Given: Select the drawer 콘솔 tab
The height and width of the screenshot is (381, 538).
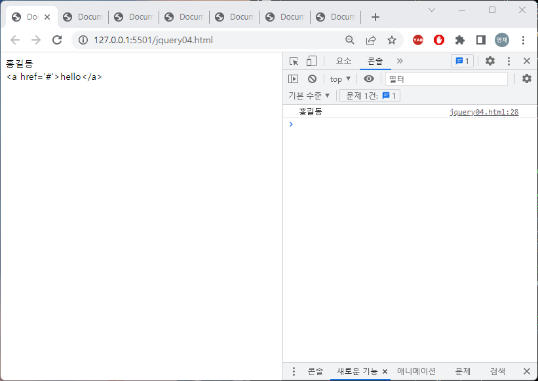Looking at the screenshot, I should tap(315, 371).
